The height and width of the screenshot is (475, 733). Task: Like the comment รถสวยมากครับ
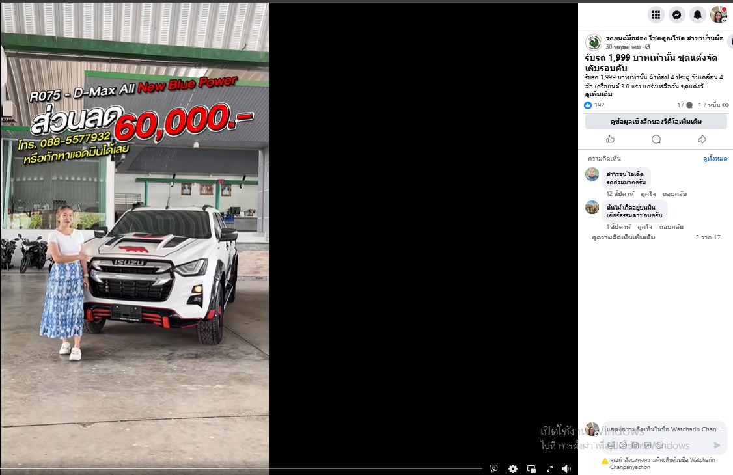tap(648, 193)
